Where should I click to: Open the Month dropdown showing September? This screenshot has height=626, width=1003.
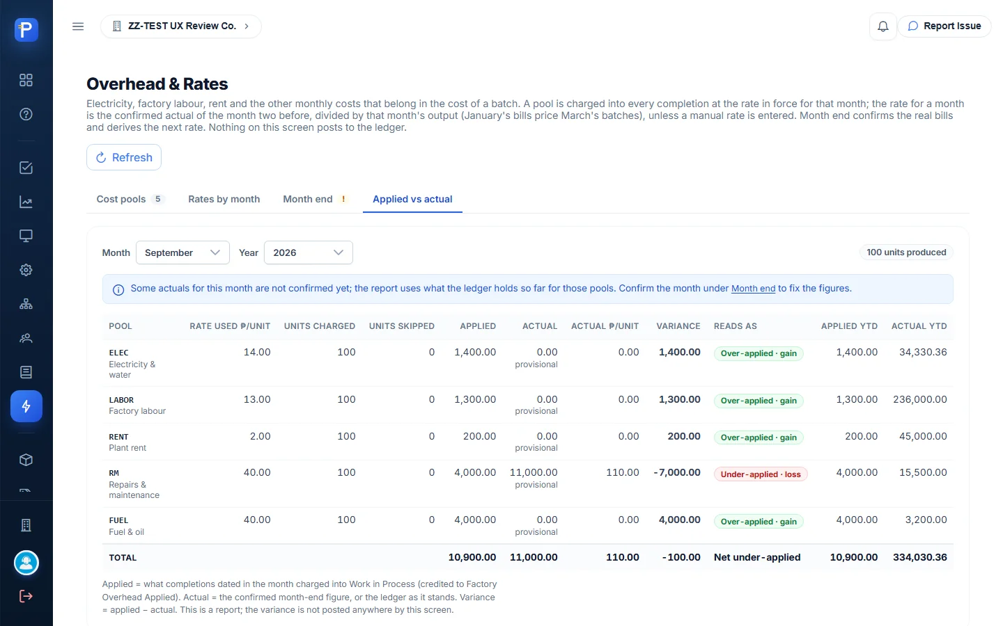(x=182, y=252)
